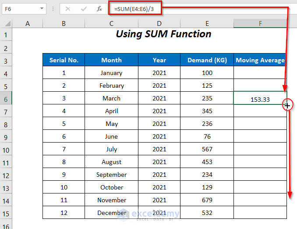The image size is (297, 229).
Task: Click the 'Year' header cell
Action: tap(159, 60)
